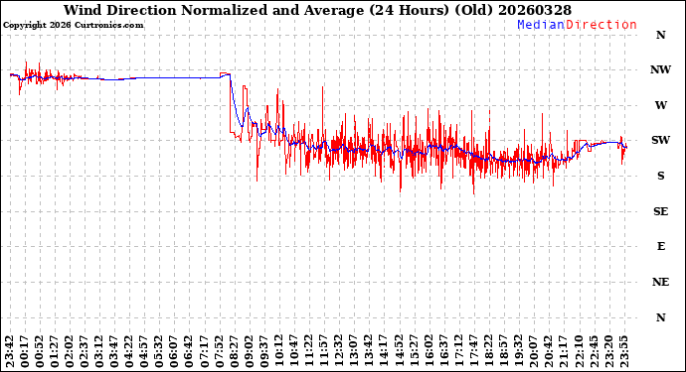Click the 17:47 time label
686x372 pixels.
click(473, 352)
